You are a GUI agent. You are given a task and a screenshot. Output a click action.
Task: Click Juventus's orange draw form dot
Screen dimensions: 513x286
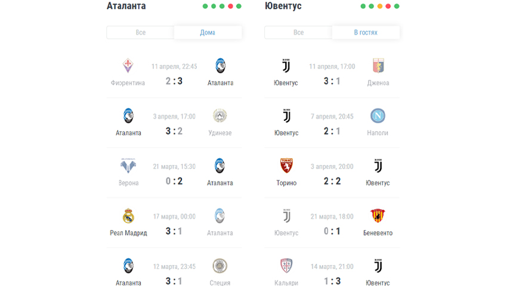pyautogui.click(x=380, y=6)
